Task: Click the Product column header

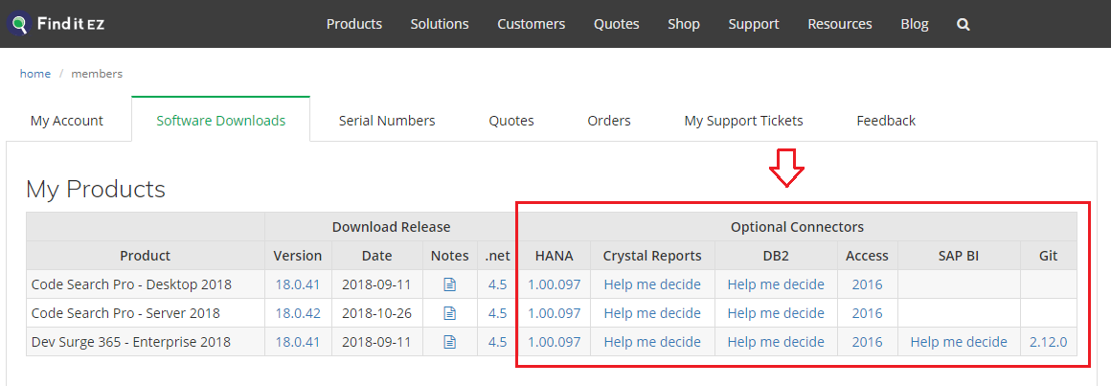Action: click(146, 256)
